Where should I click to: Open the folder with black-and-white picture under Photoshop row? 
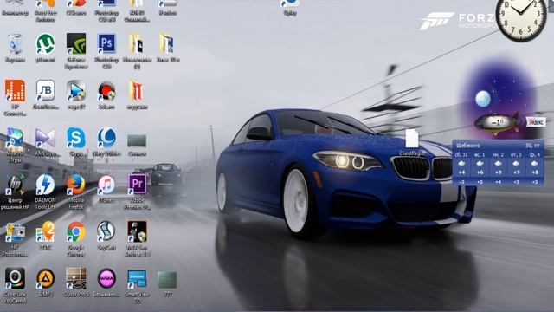[137, 44]
